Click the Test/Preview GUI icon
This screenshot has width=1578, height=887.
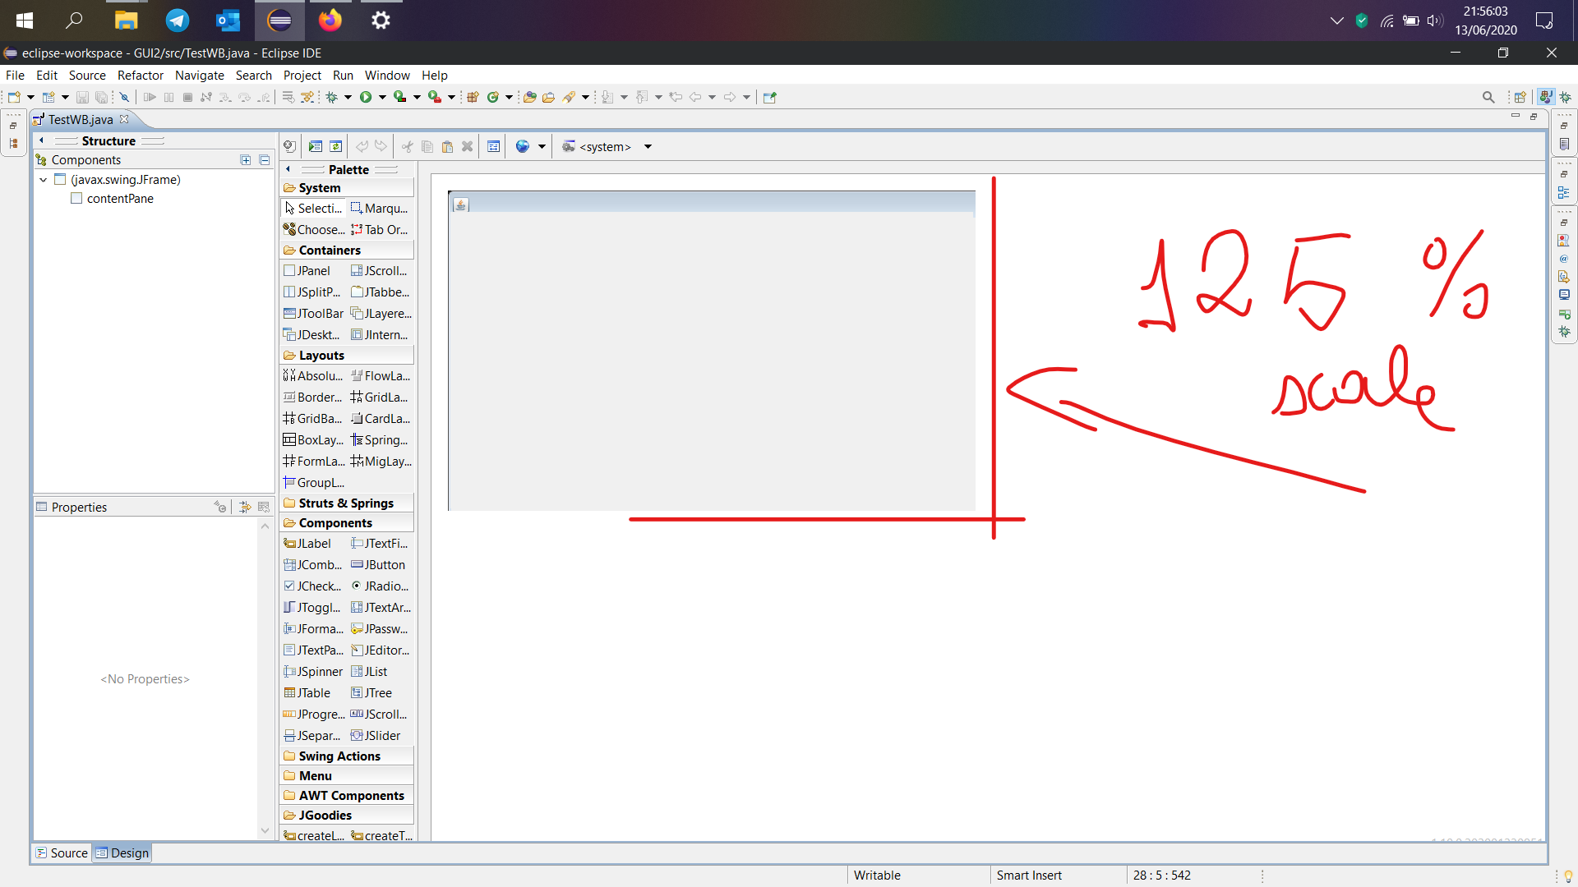316,146
